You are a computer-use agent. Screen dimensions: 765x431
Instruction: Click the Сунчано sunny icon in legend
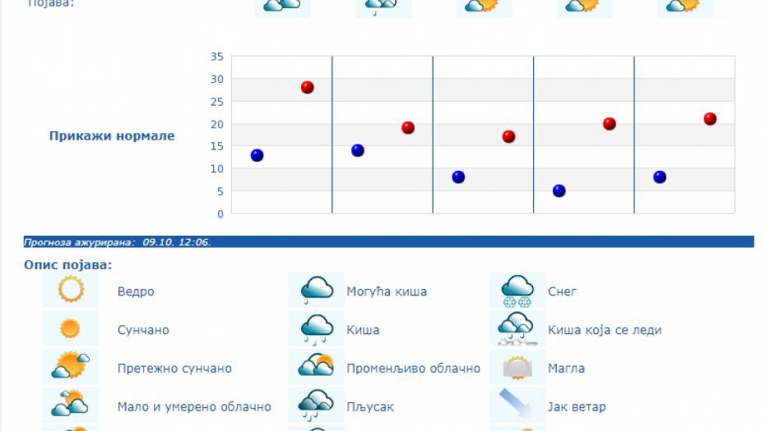pyautogui.click(x=71, y=329)
